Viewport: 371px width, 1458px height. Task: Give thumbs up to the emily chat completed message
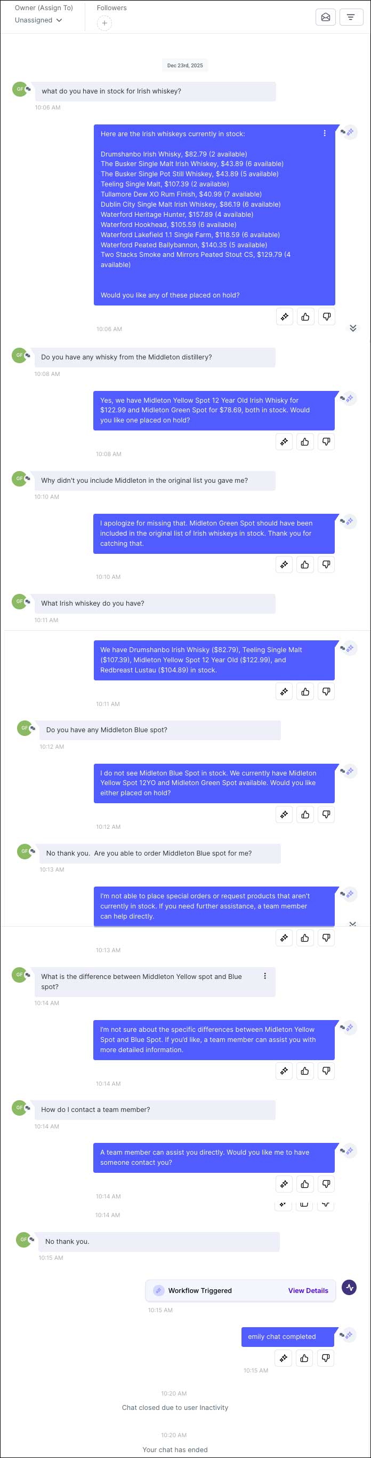coord(305,1358)
